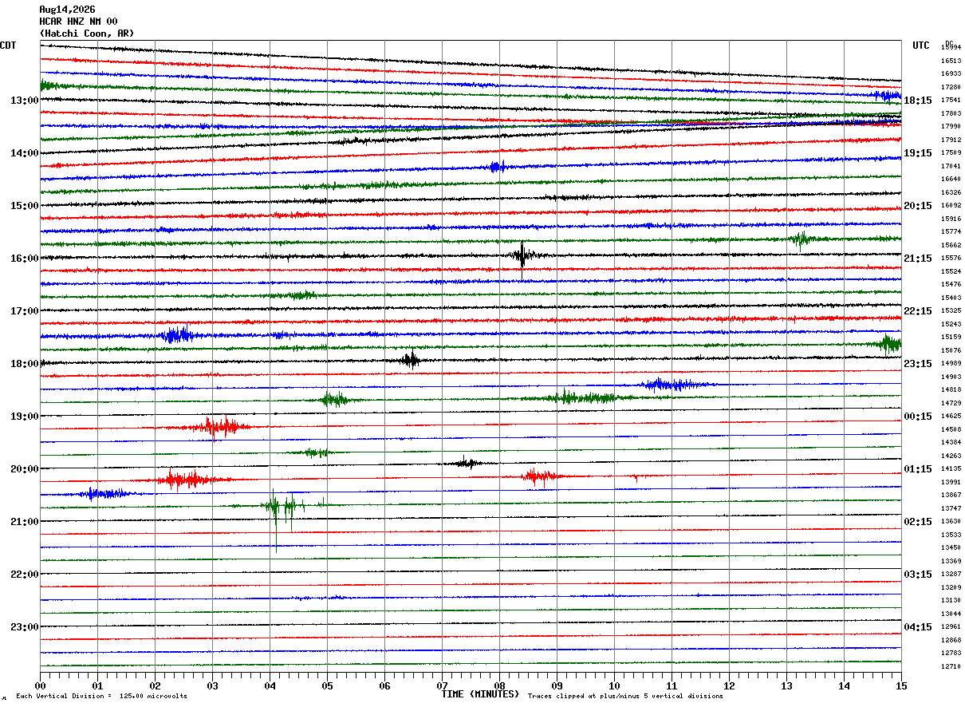Viewport: 965px width, 707px height.
Task: Select the 10 minute axis label
Action: tap(614, 685)
